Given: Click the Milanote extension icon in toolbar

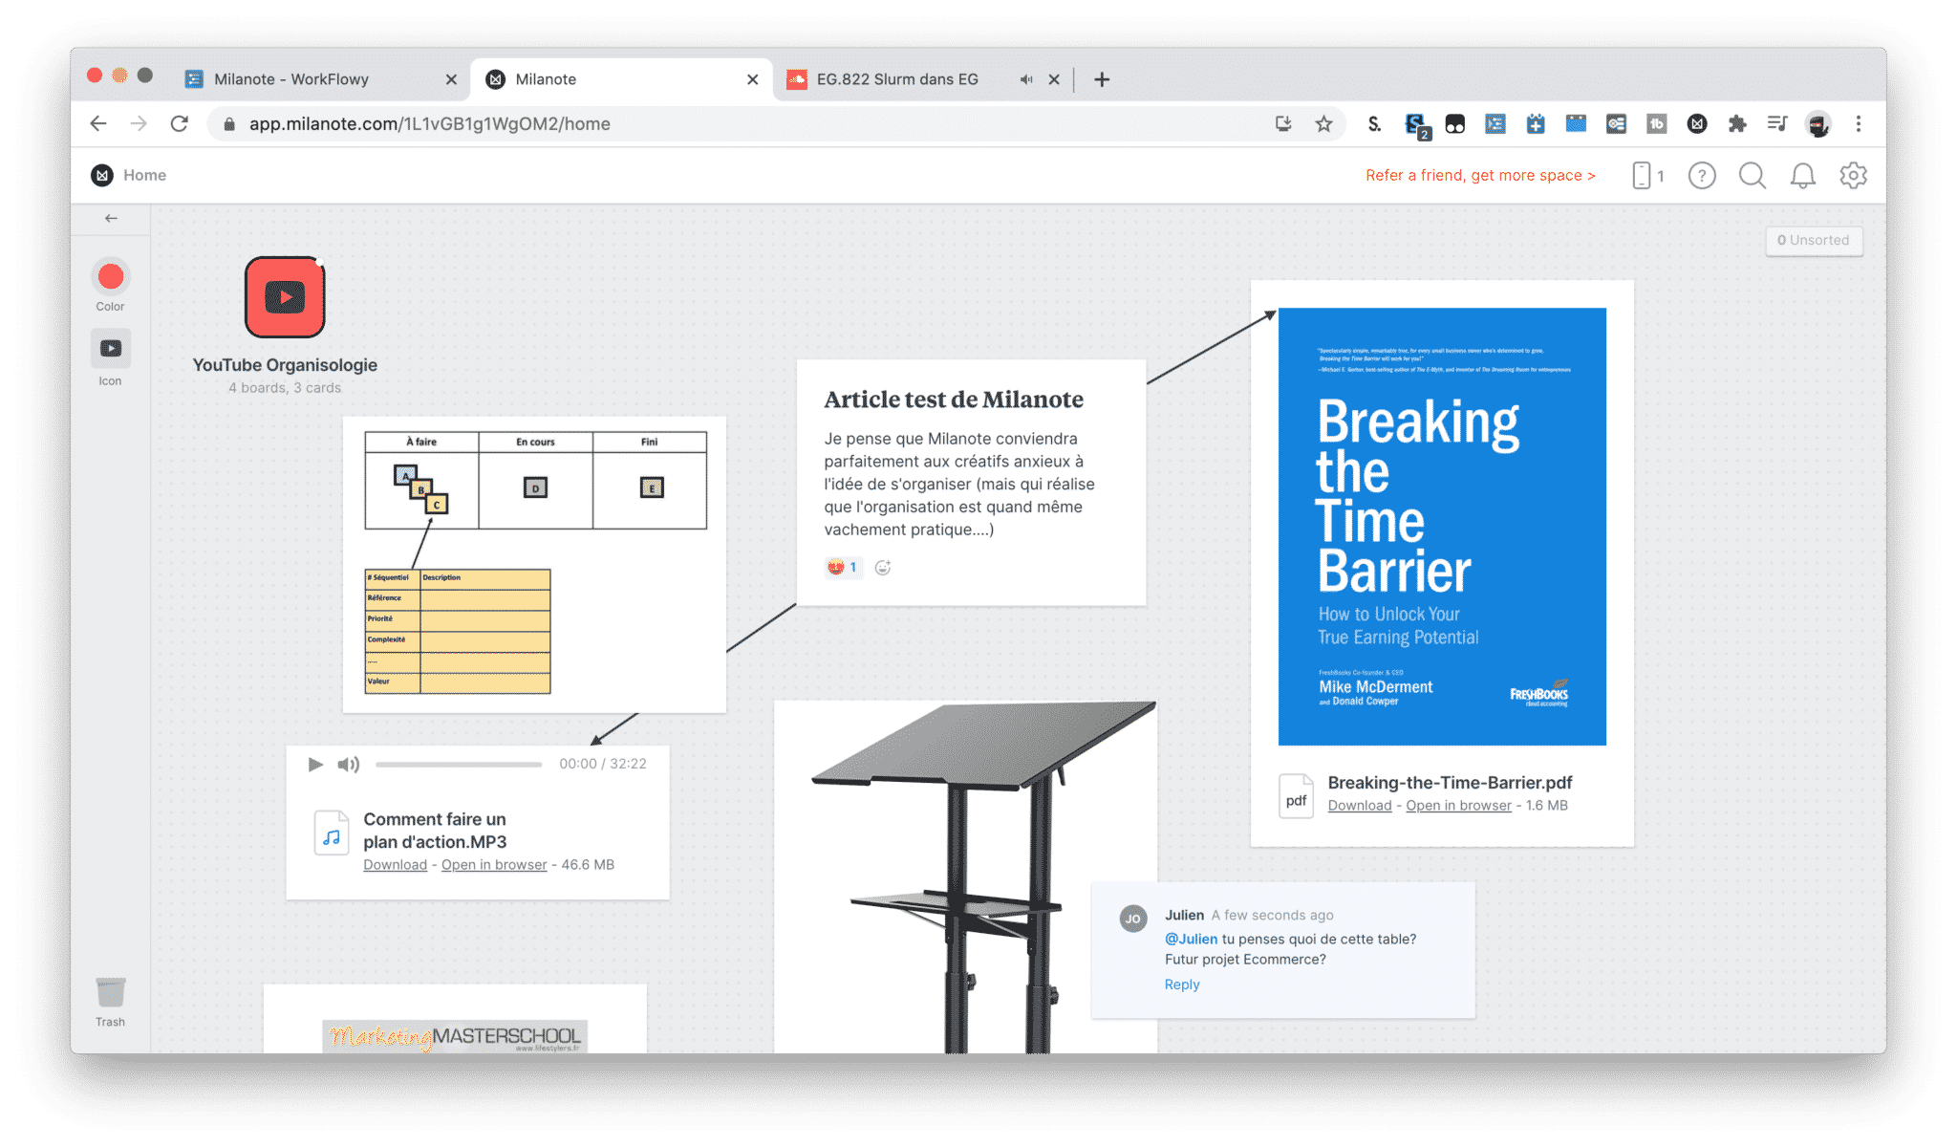Looking at the screenshot, I should coord(1697,123).
